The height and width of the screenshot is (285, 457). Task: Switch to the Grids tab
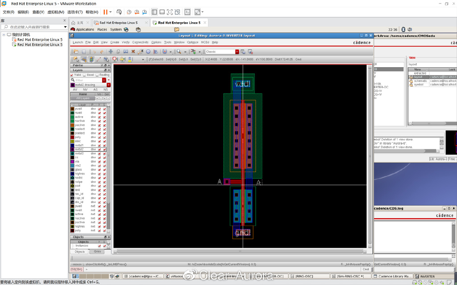tap(97, 252)
